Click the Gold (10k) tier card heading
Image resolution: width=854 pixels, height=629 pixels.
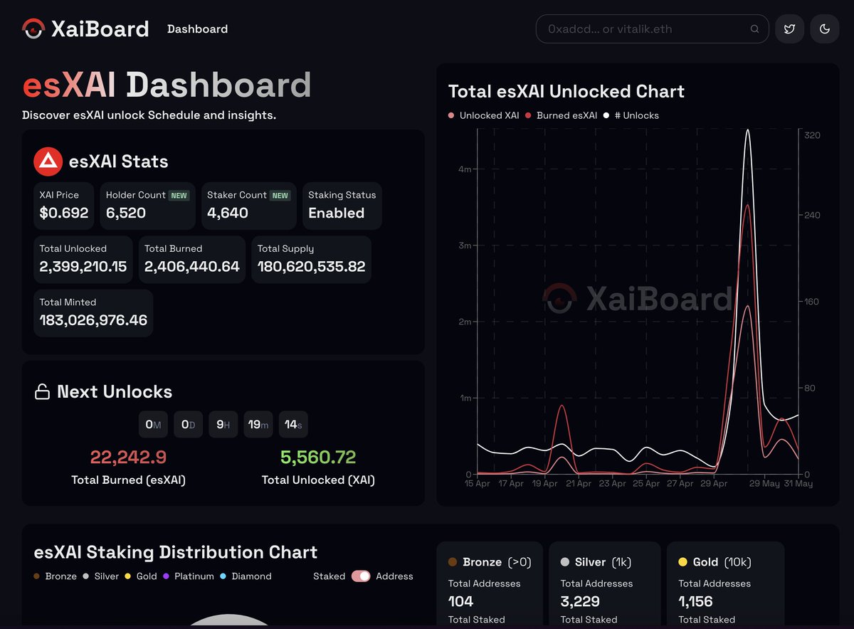715,562
